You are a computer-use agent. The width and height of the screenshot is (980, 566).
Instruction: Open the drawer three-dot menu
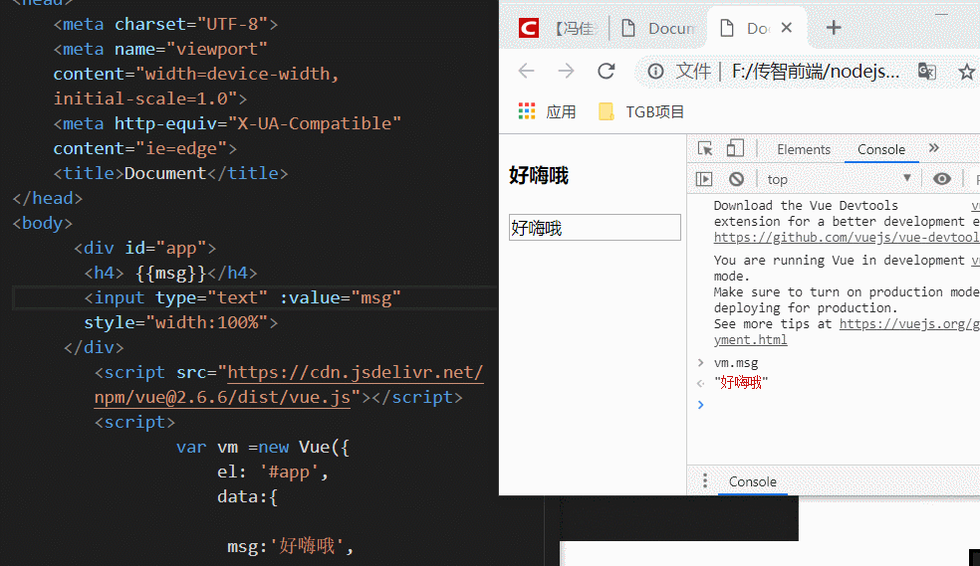coord(705,480)
